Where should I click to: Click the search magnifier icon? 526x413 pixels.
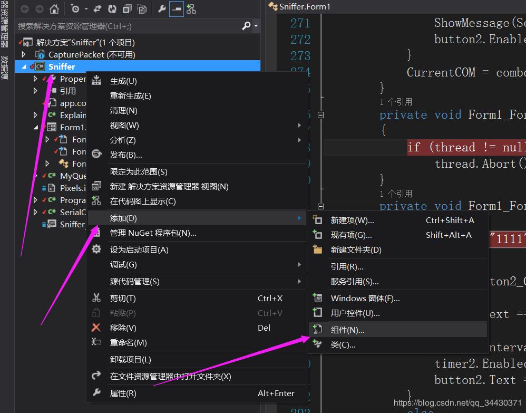246,25
